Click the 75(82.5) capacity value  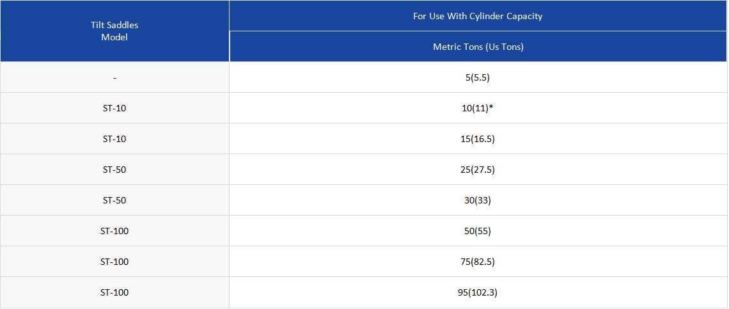click(x=478, y=262)
